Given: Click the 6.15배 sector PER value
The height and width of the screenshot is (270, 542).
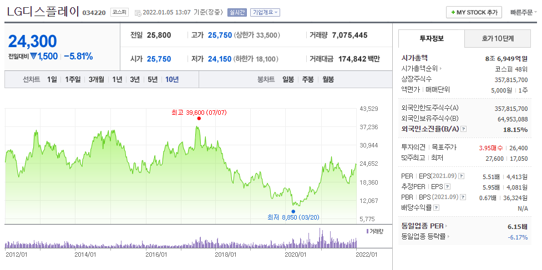Looking at the screenshot, I should click(x=517, y=227).
